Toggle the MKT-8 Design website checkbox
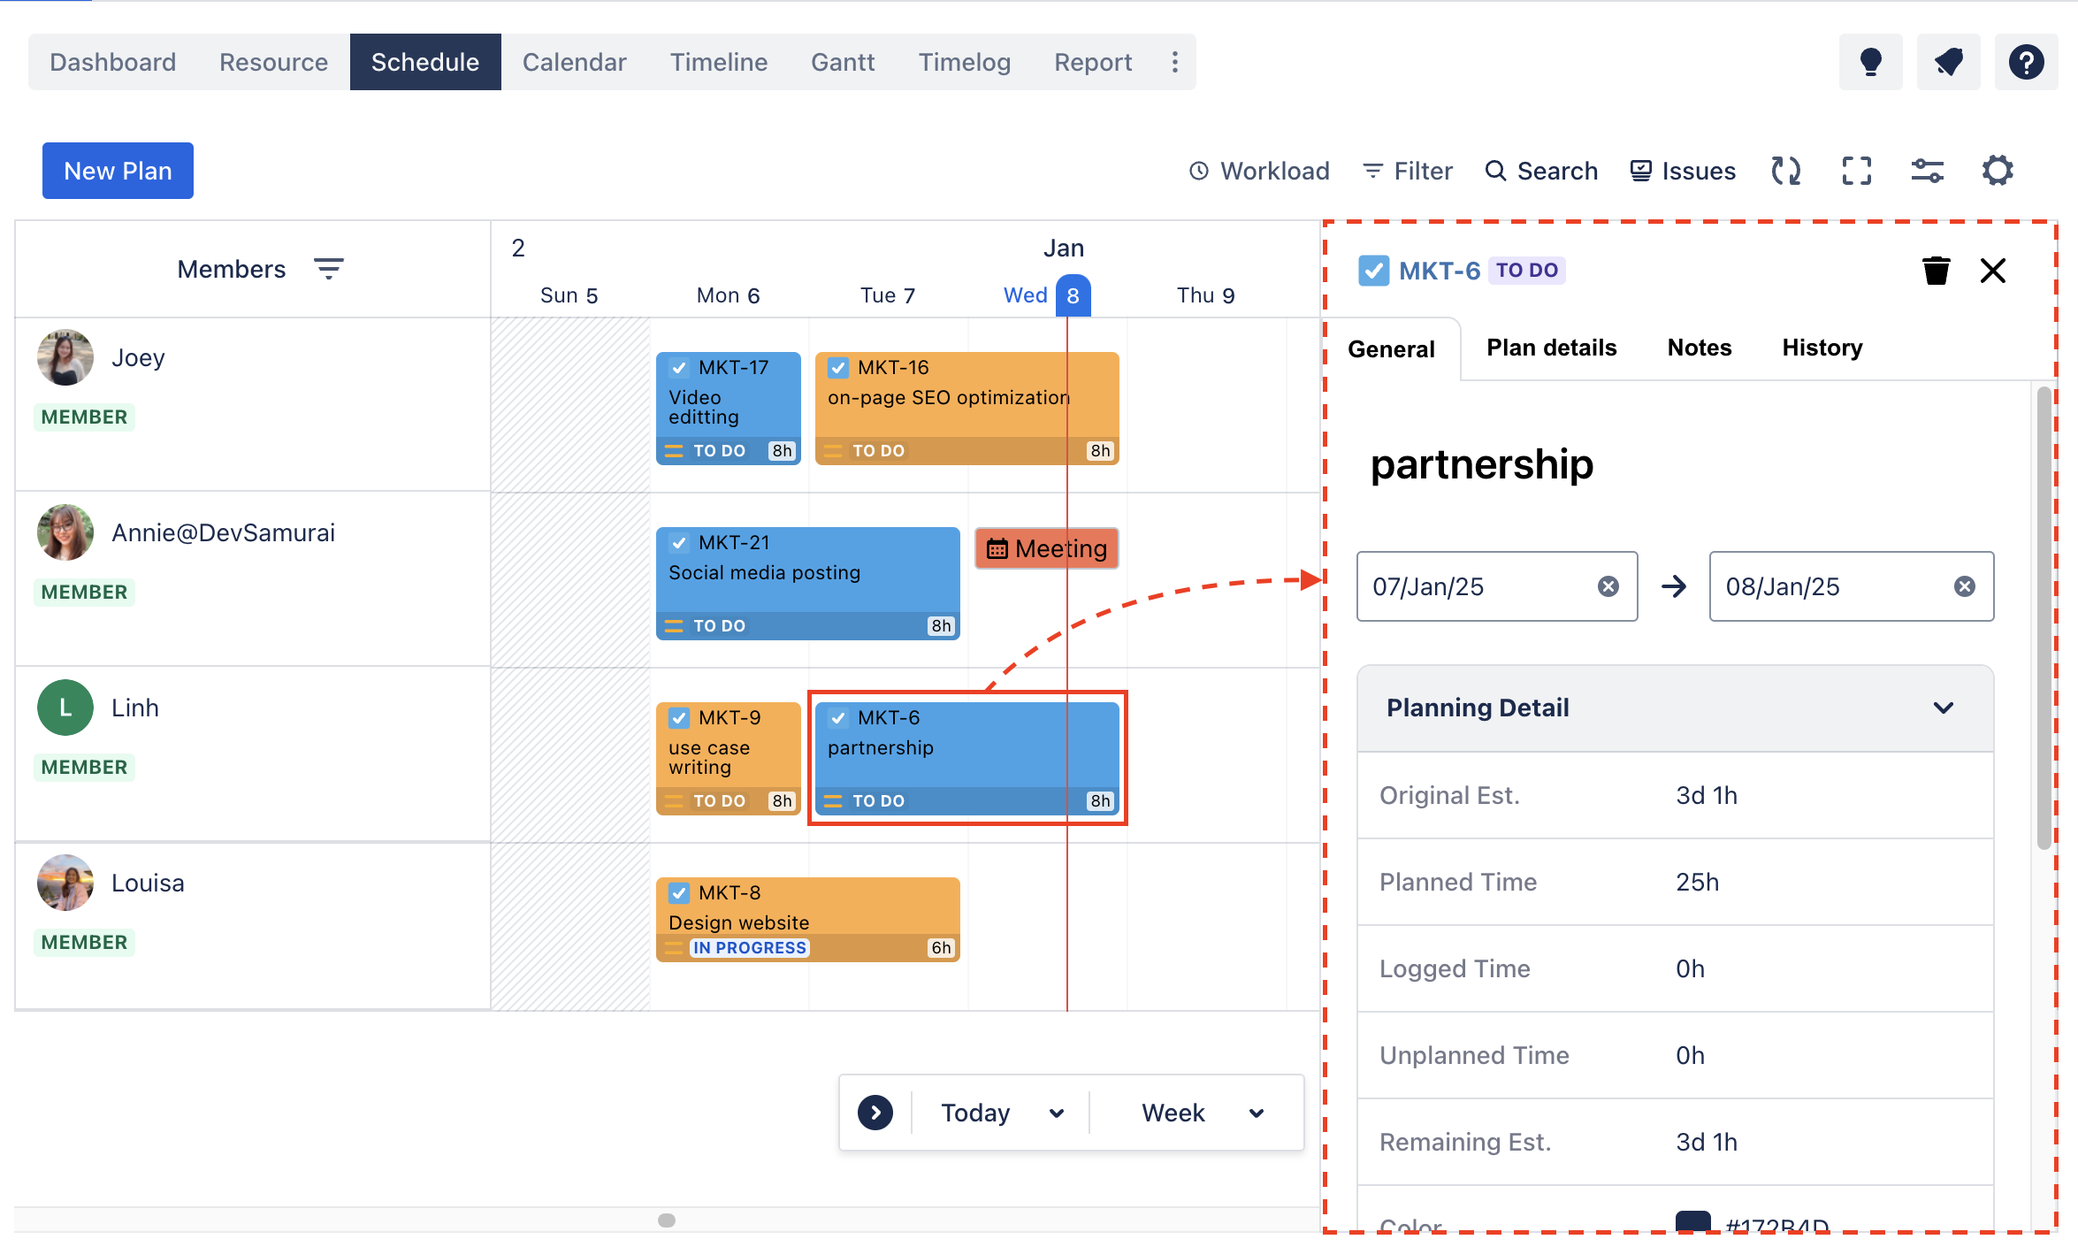The image size is (2078, 1247). (679, 893)
